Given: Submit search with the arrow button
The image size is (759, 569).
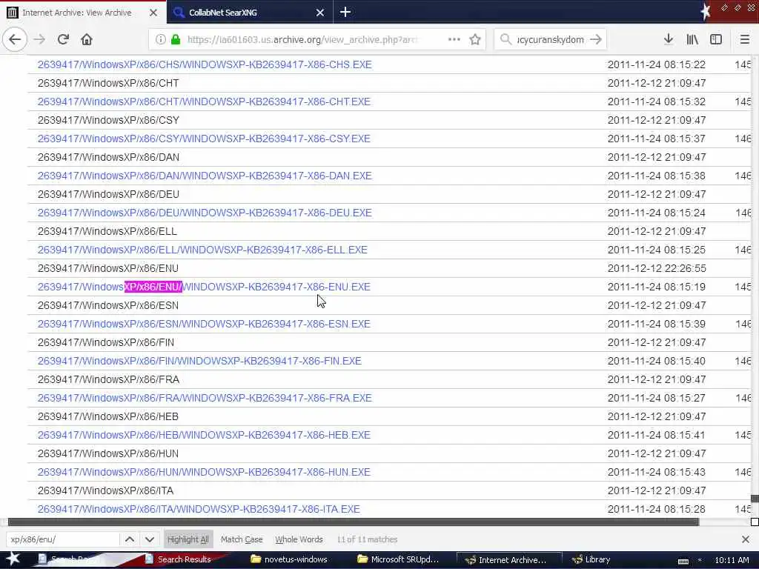Looking at the screenshot, I should pos(596,39).
